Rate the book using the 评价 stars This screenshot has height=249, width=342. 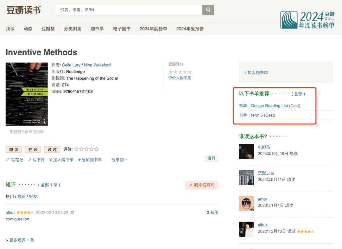(x=86, y=149)
